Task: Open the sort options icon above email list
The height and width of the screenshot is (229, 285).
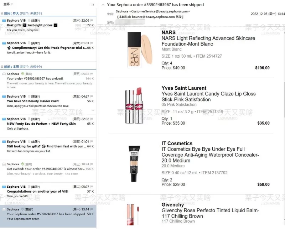Action: (92, 4)
